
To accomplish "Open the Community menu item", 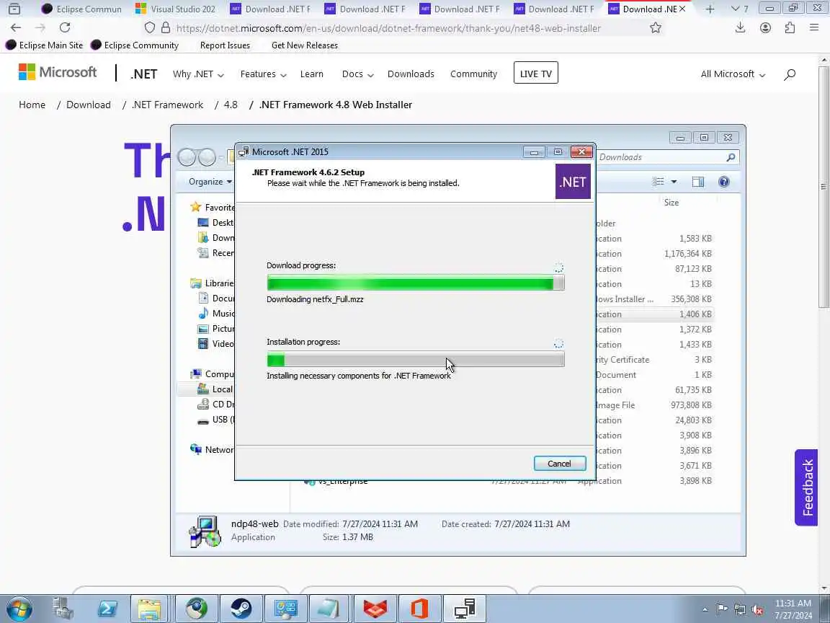I will pos(474,74).
